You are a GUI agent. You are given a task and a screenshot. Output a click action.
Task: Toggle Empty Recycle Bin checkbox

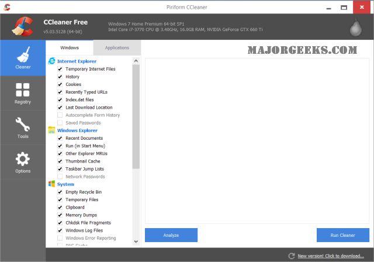[60, 192]
